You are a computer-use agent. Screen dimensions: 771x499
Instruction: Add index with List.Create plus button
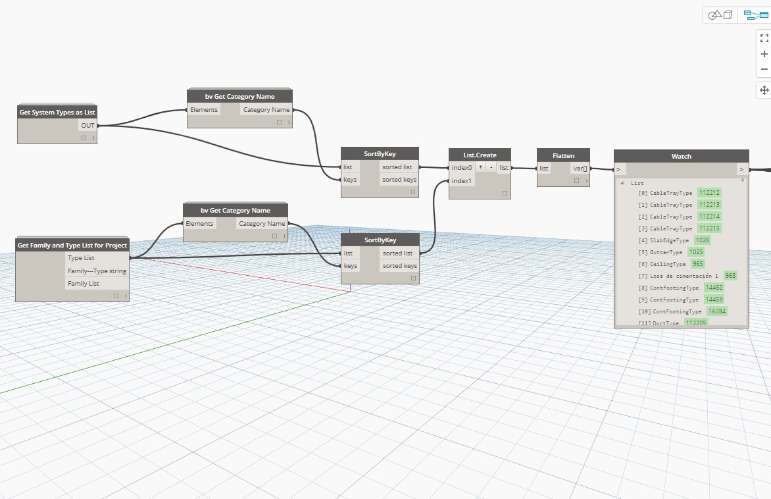[x=480, y=167]
